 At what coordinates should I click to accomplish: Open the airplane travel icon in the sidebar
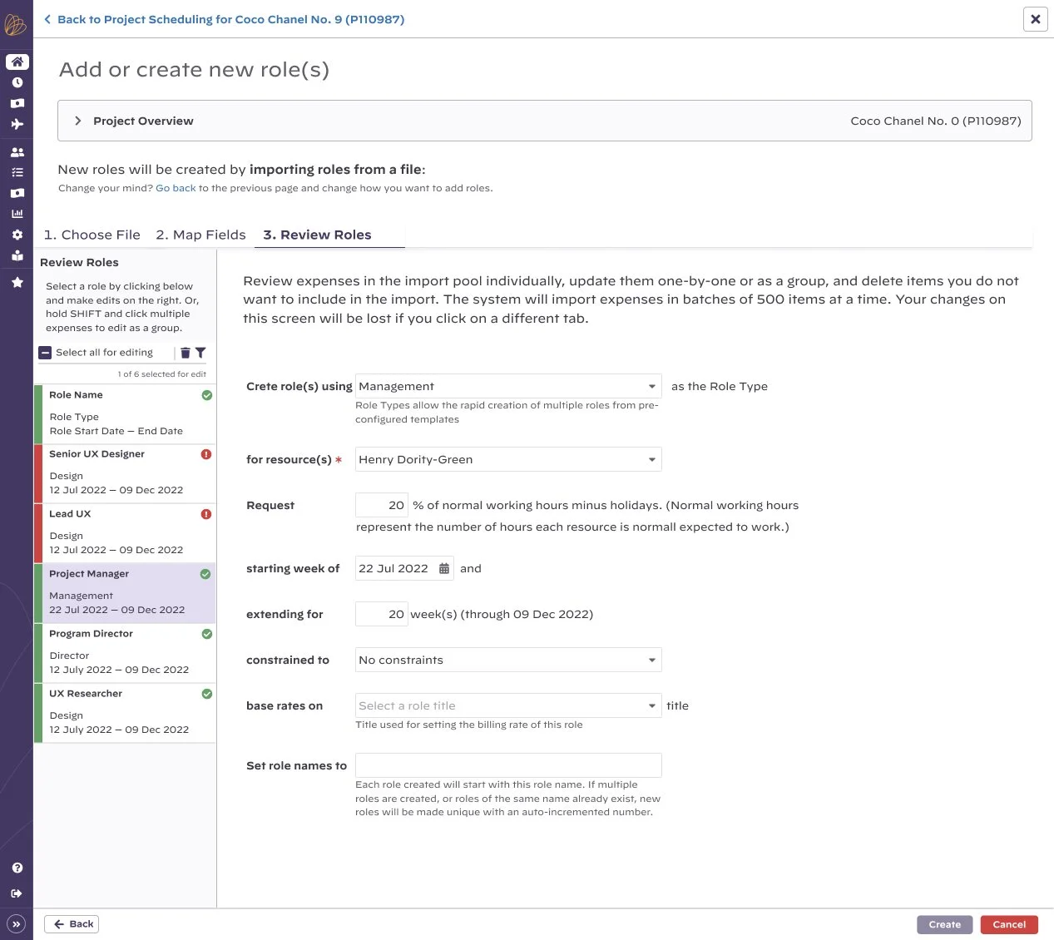coord(17,124)
